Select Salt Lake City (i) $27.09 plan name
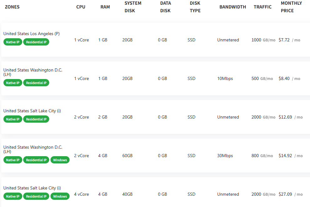The height and width of the screenshot is (207, 310). pyautogui.click(x=32, y=188)
